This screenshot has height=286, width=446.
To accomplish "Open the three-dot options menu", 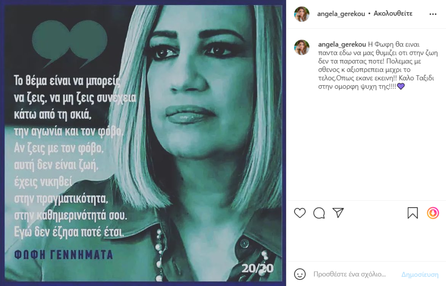I will [433, 14].
